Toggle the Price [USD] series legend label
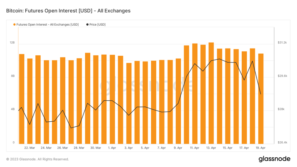This screenshot has width=297, height=167. click(97, 25)
